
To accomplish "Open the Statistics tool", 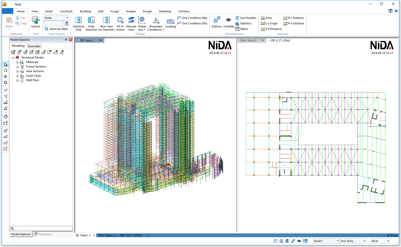I will [x=243, y=23].
